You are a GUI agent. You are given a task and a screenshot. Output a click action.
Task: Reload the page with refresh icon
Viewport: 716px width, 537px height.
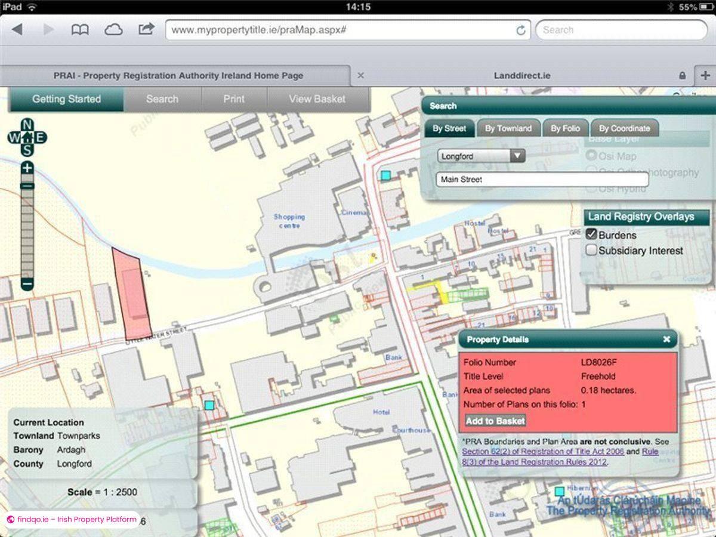click(520, 30)
